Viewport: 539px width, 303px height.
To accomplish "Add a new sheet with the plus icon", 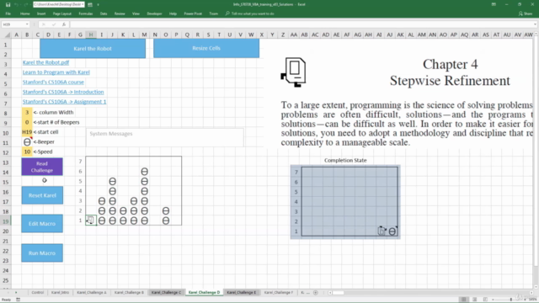I will pyautogui.click(x=315, y=293).
